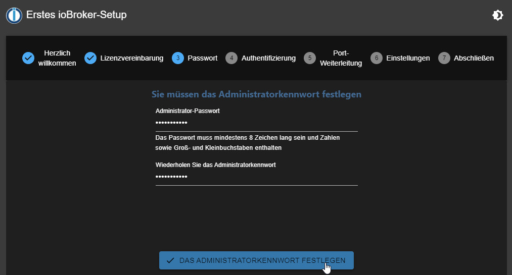The height and width of the screenshot is (275, 512).
Task: Open the Lizenzvereinbarung step label
Action: (132, 58)
